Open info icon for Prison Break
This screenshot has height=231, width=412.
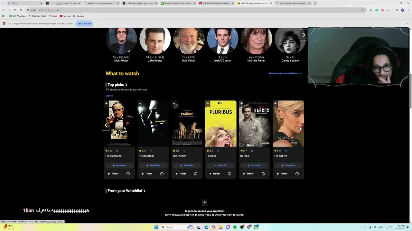[x=162, y=174]
